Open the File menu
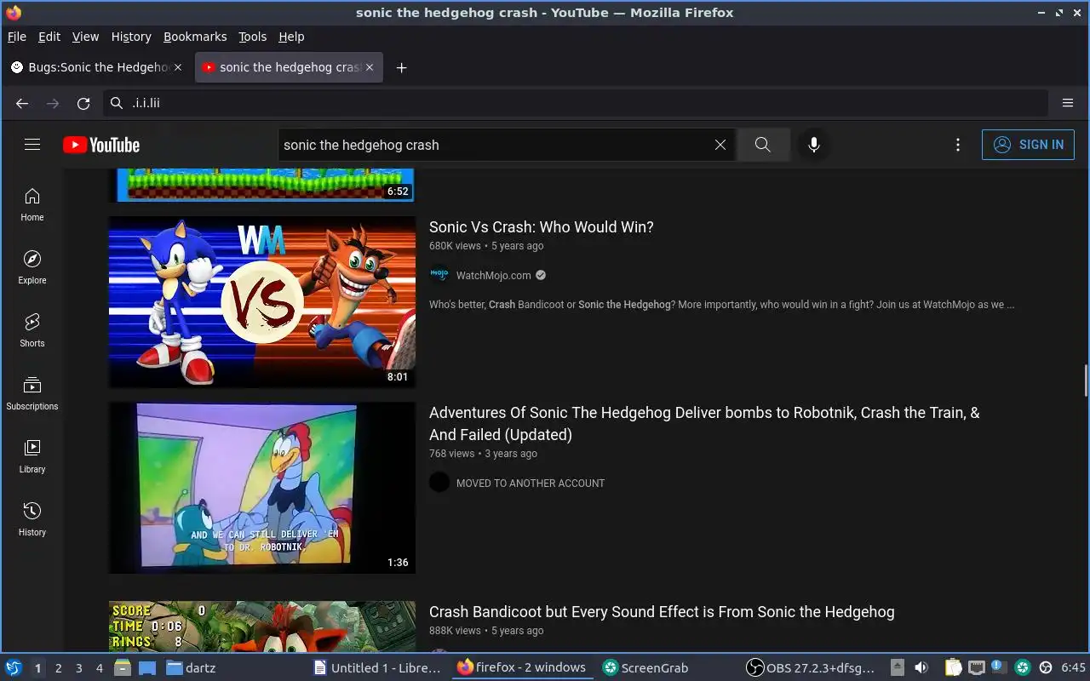 17,37
